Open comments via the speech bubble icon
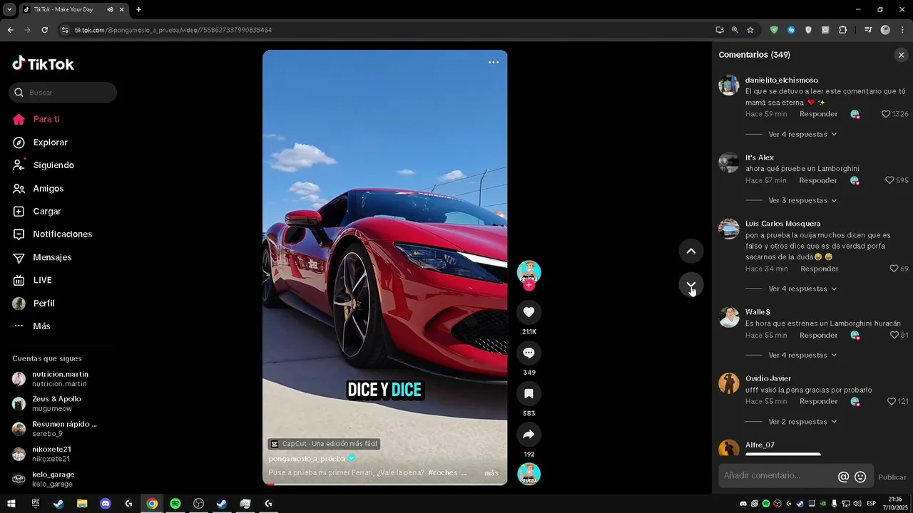The width and height of the screenshot is (913, 513). click(x=529, y=353)
